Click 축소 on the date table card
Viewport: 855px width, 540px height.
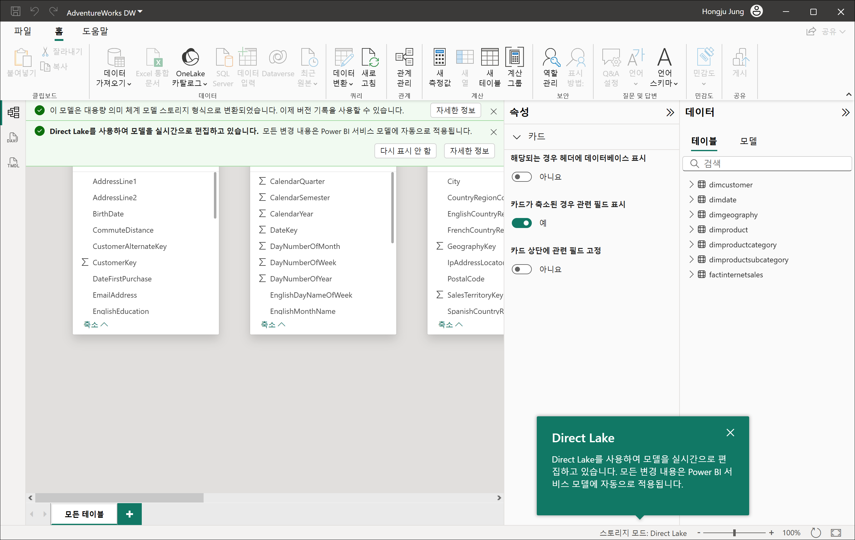pyautogui.click(x=273, y=324)
